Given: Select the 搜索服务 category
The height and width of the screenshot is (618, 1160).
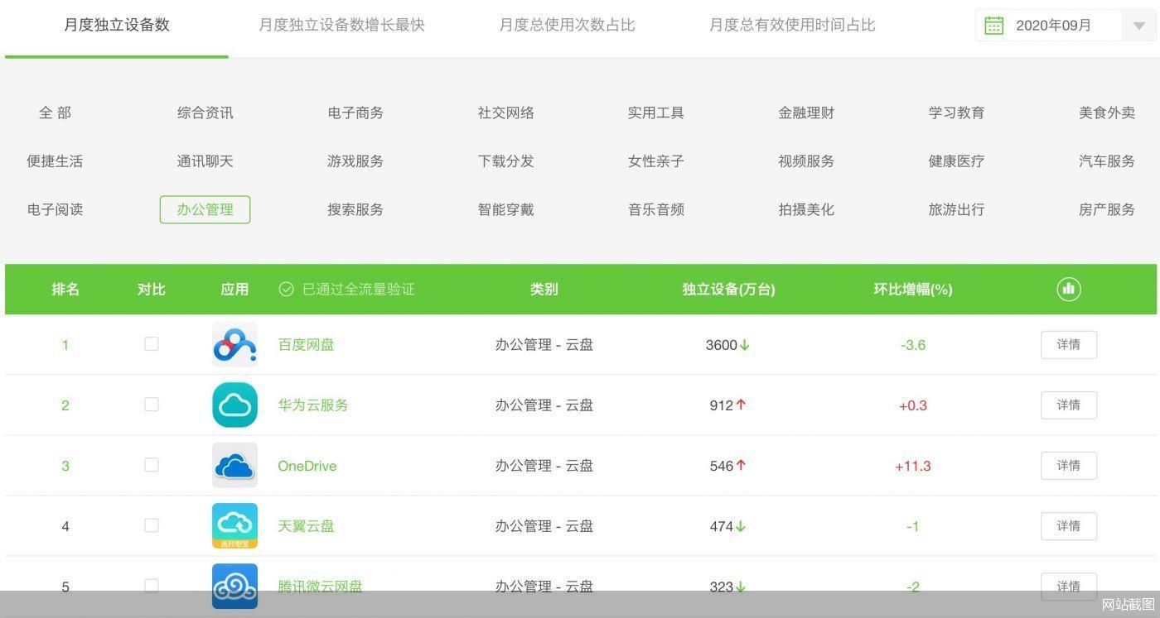Looking at the screenshot, I should click(x=355, y=209).
